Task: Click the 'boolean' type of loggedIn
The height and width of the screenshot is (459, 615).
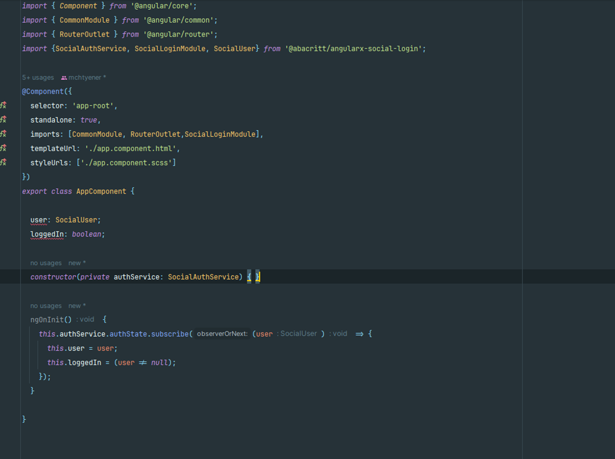Action: coord(86,234)
